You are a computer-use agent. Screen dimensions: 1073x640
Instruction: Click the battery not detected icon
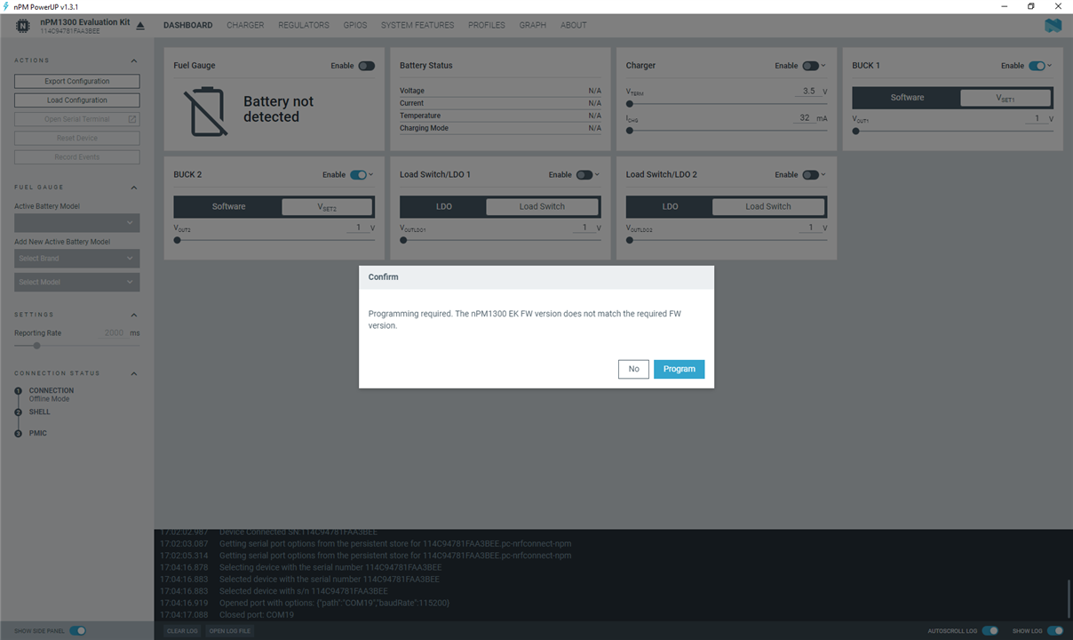tap(205, 111)
